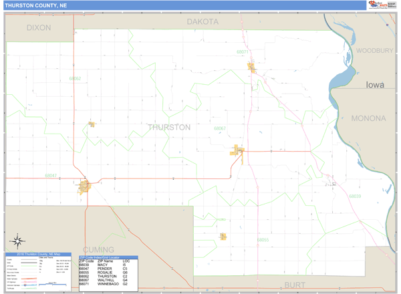Click the 68047 ZIP code label

[x=51, y=176]
